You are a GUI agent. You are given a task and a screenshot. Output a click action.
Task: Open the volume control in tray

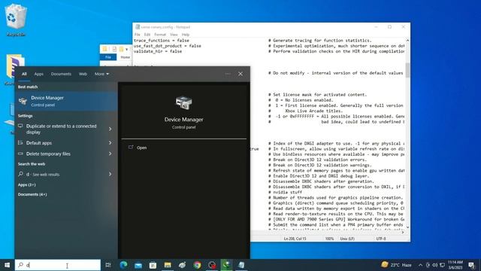[435, 265]
